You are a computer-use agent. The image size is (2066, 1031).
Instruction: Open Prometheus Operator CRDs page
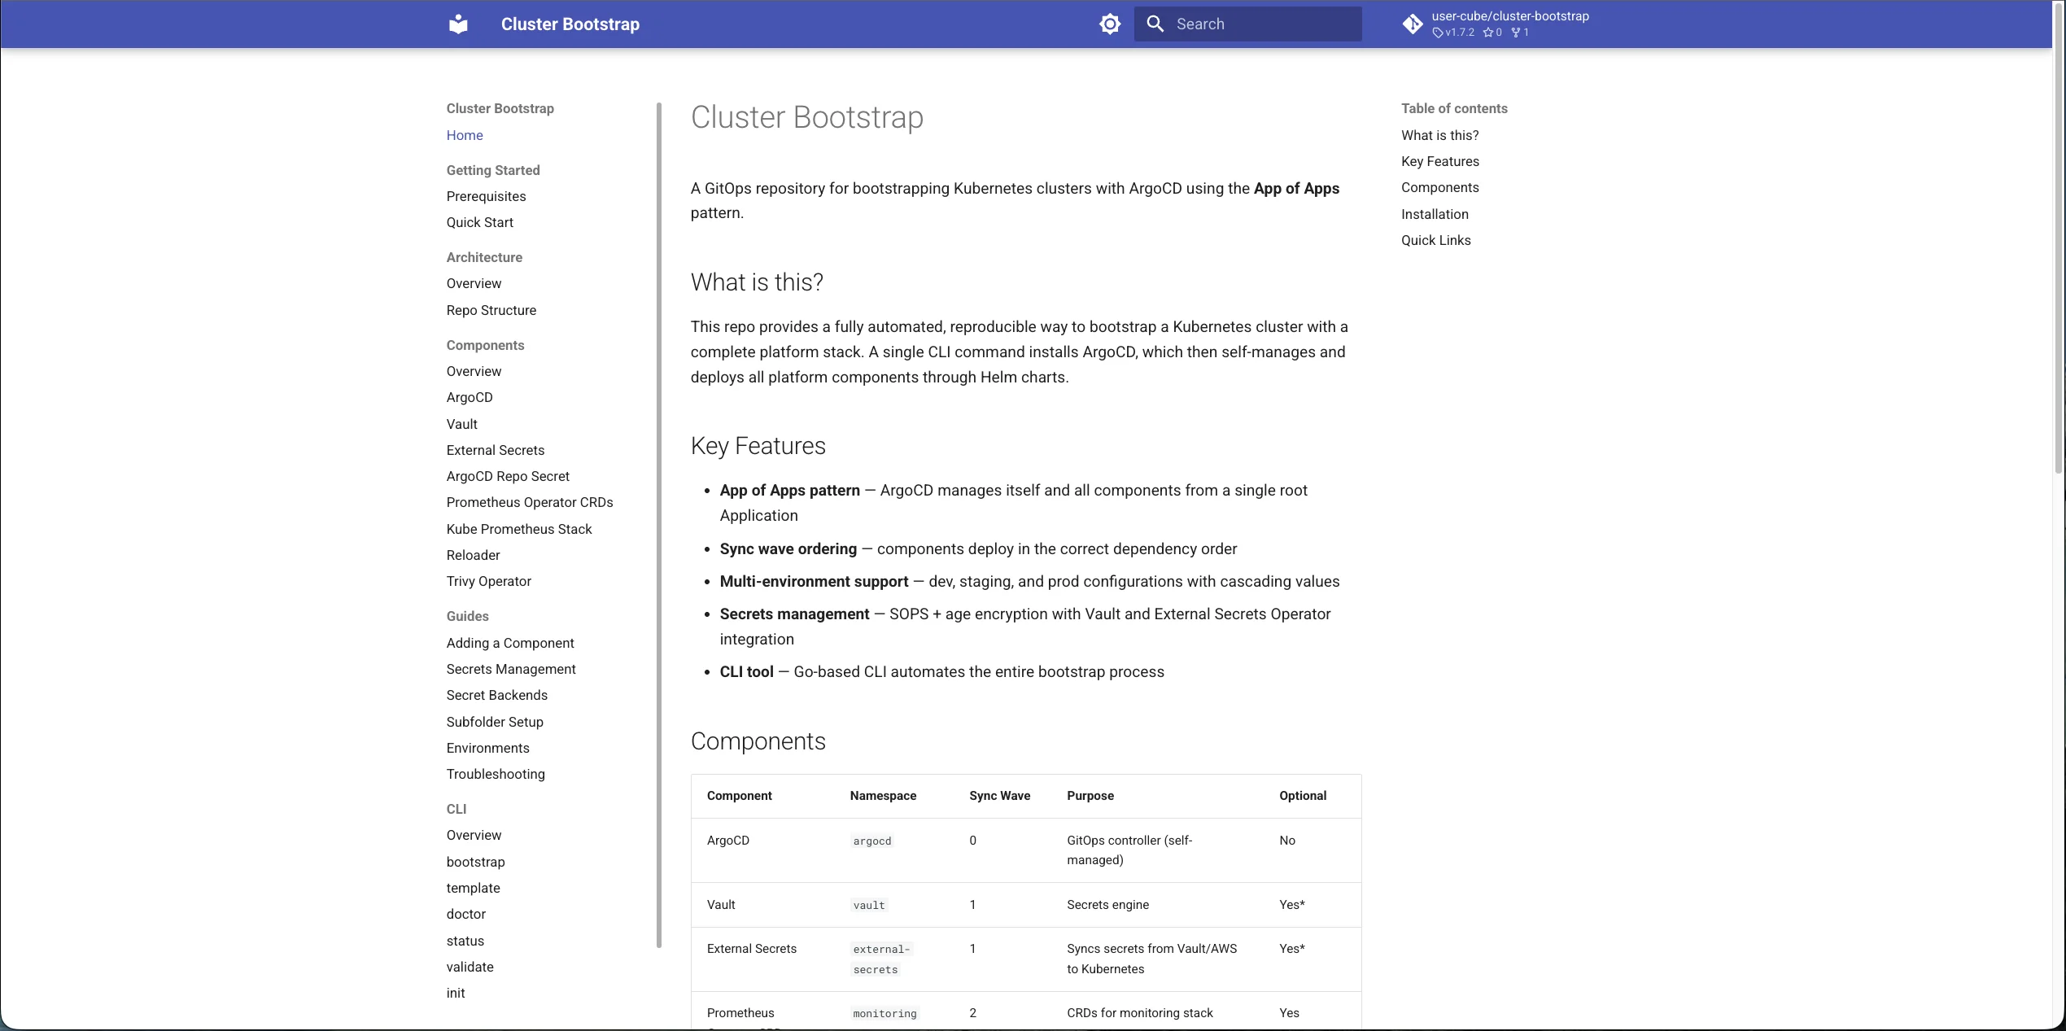coord(530,502)
